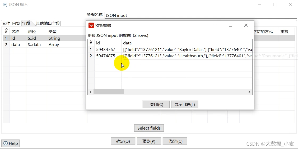298x149 pixels.
Task: Click the 名称 column header in fields table
Action: coord(18,32)
